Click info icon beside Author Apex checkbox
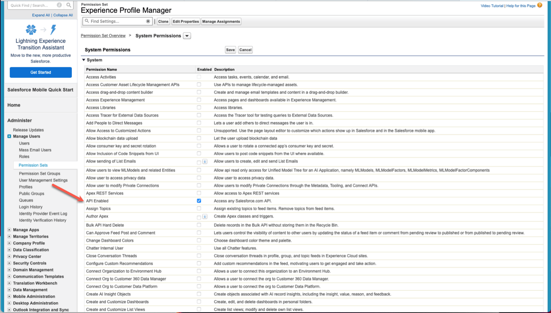The image size is (551, 313). click(x=204, y=216)
